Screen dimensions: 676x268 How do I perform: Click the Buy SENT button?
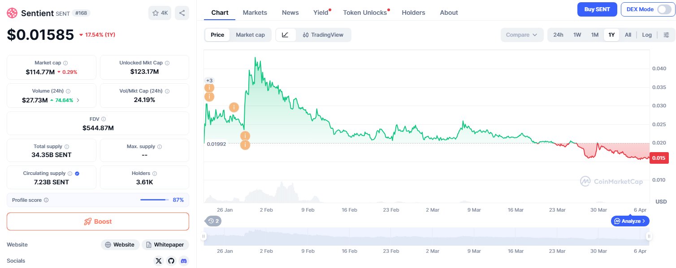(x=597, y=9)
